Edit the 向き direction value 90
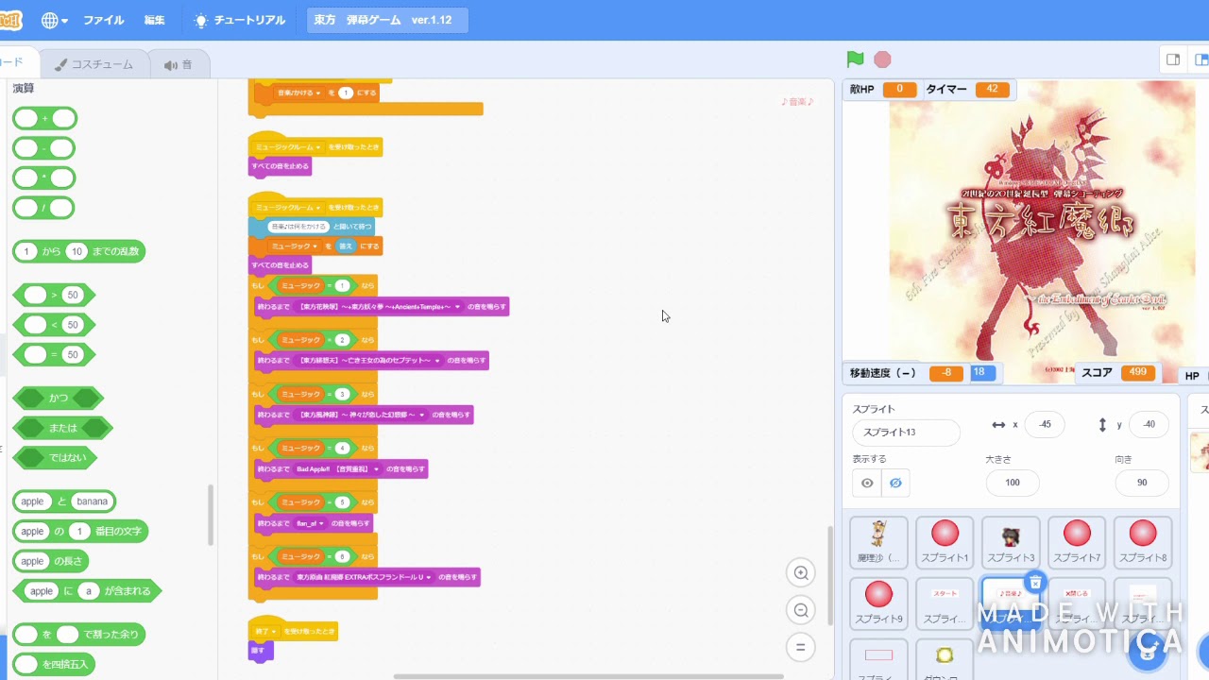The width and height of the screenshot is (1209, 680). click(x=1142, y=482)
